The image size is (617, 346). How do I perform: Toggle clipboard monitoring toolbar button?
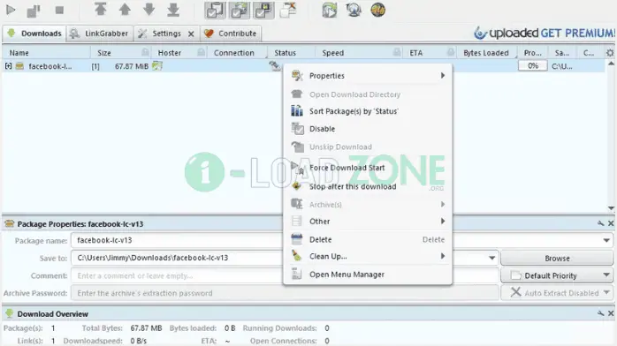pos(215,10)
